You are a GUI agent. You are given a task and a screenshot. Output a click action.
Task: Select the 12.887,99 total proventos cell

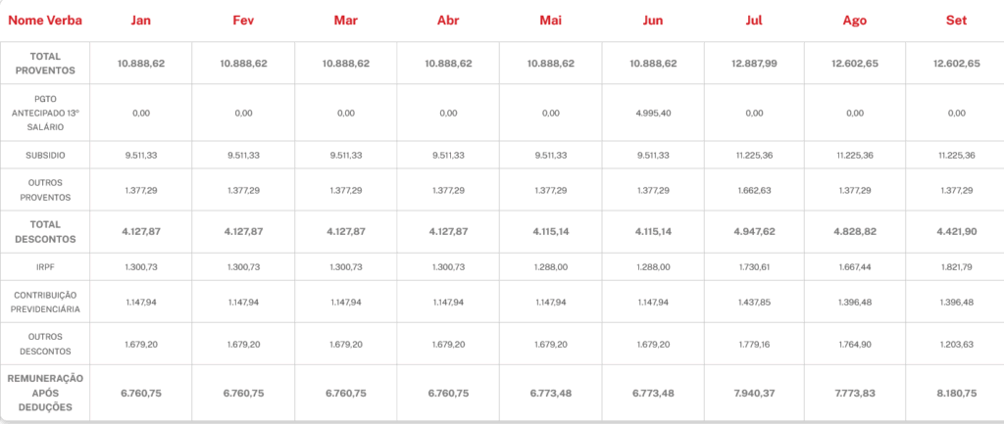point(754,63)
